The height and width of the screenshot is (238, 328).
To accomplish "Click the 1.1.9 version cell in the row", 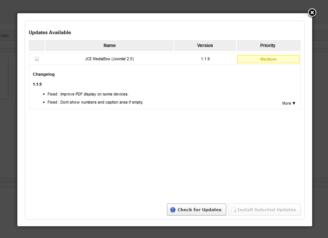I will [x=205, y=59].
